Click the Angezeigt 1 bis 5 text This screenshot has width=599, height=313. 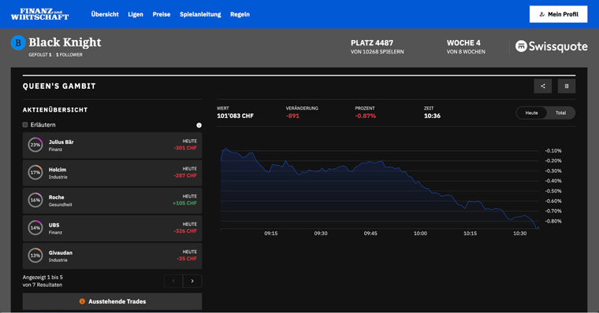pyautogui.click(x=43, y=277)
